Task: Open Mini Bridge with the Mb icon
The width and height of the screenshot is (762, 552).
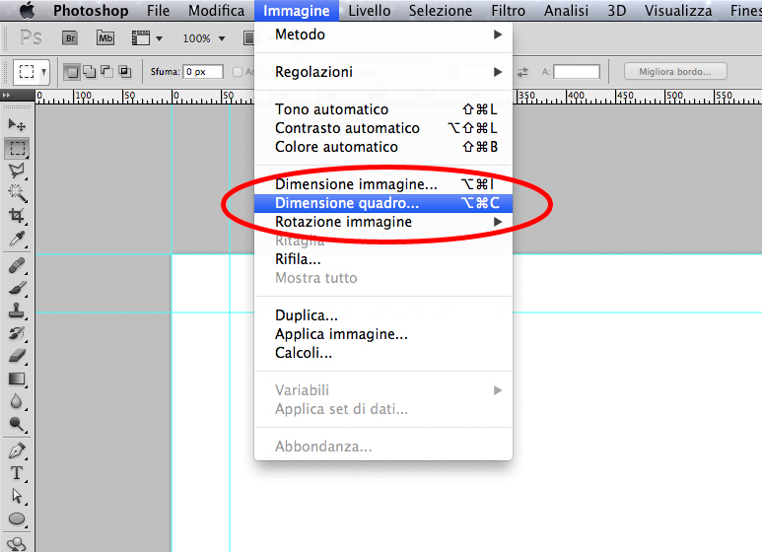Action: 105,38
